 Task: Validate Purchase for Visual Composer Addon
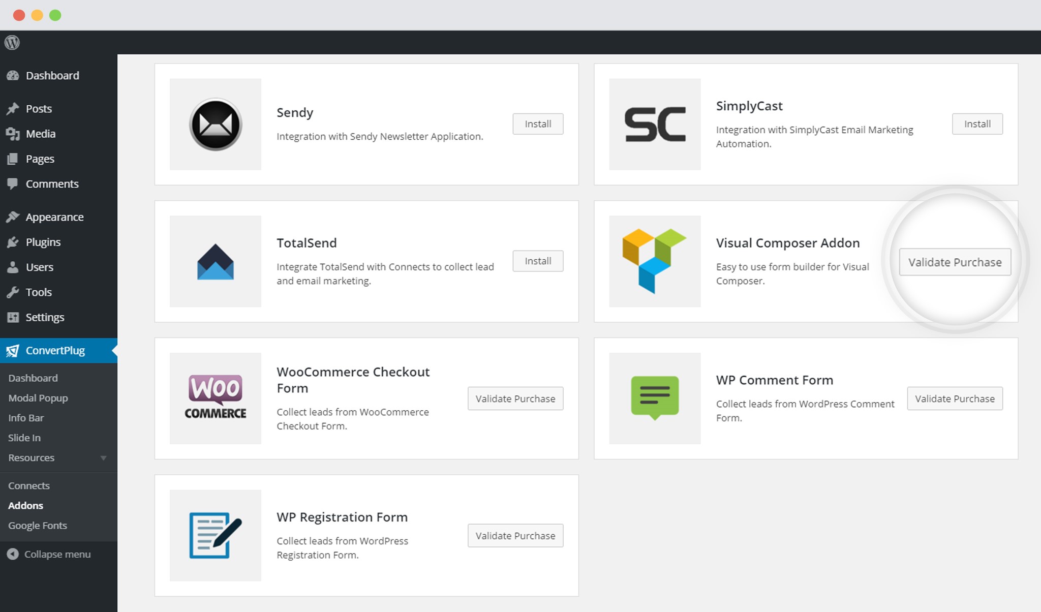[956, 262]
